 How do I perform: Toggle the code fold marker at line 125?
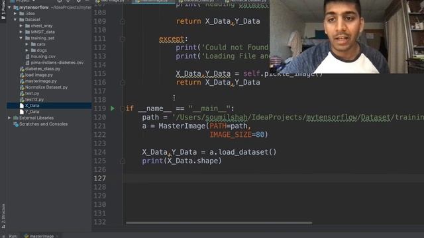122,161
